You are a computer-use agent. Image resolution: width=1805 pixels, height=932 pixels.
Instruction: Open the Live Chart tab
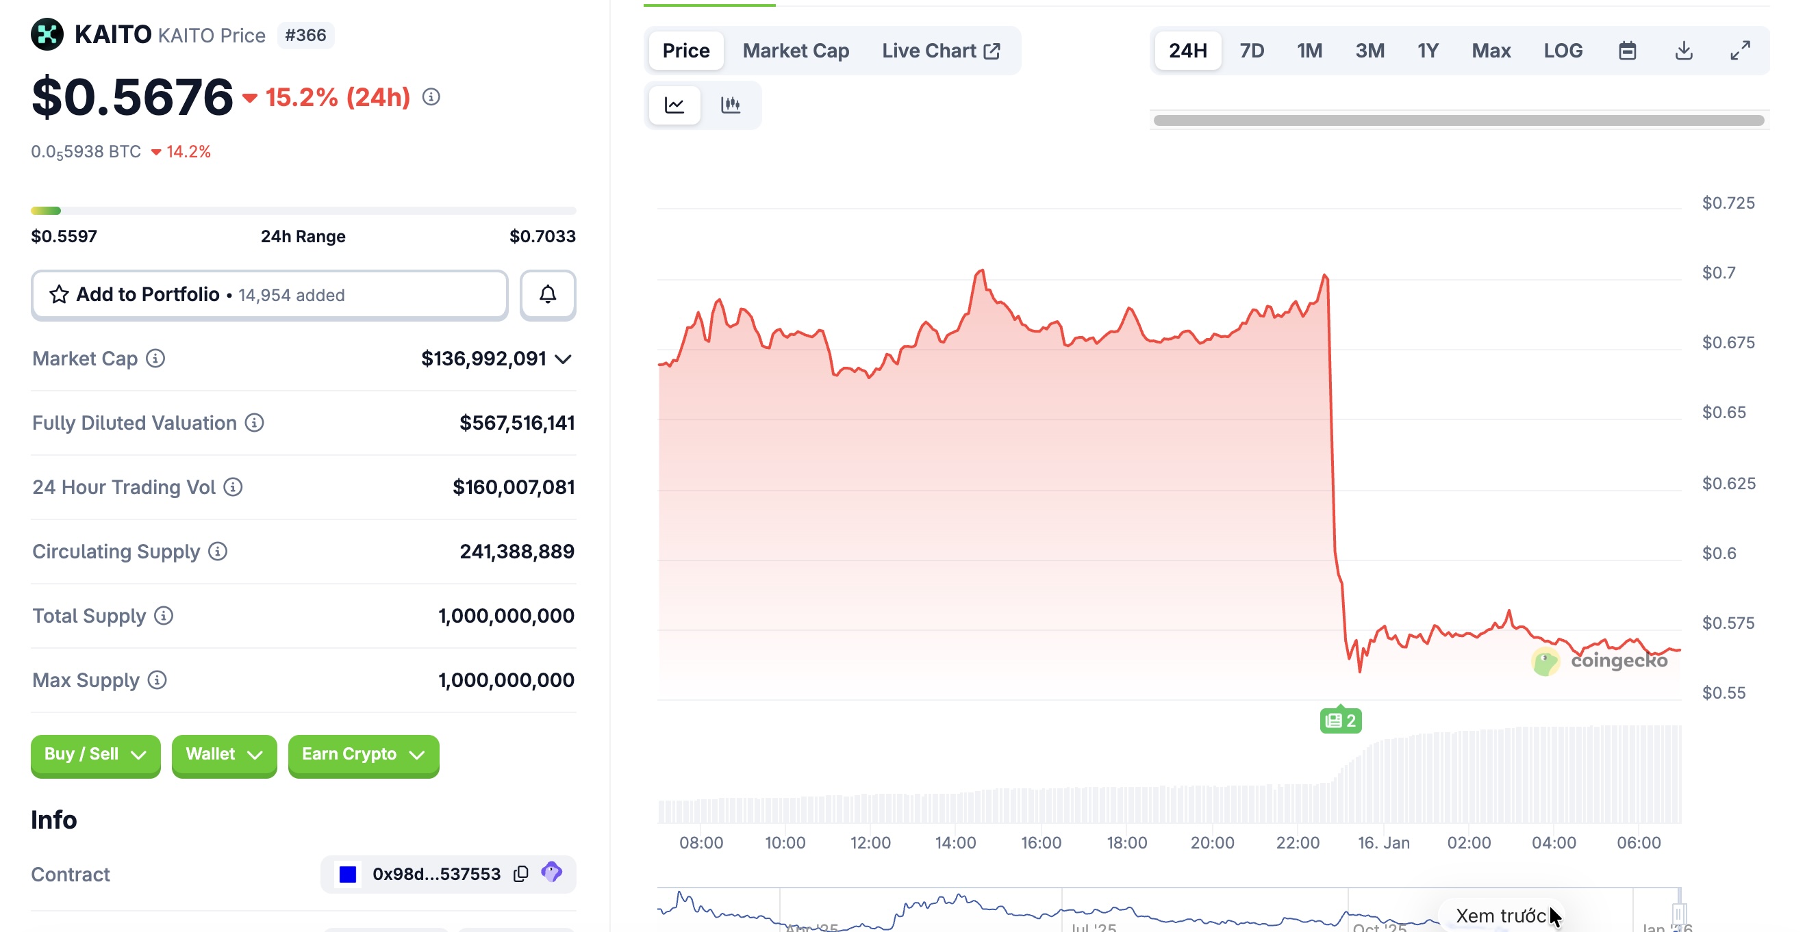click(x=940, y=51)
